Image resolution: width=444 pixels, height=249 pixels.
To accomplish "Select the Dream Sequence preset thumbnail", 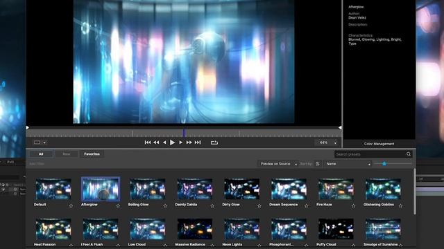I will click(289, 189).
